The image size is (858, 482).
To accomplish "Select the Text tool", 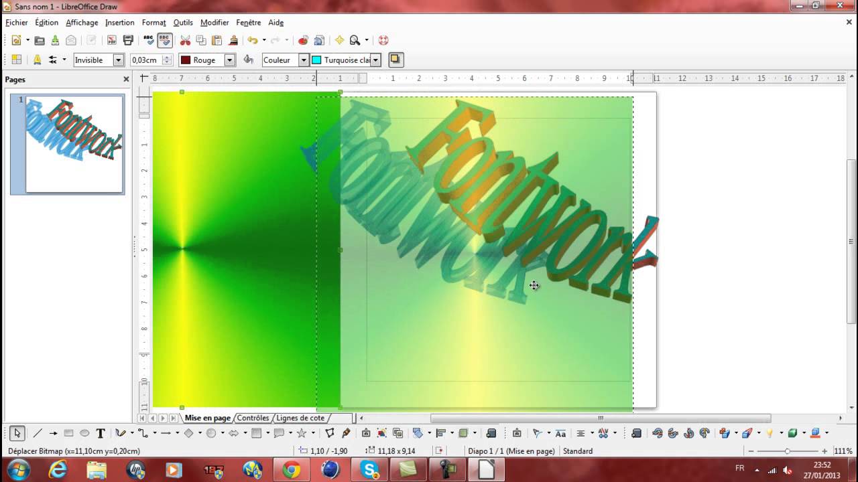I will pos(101,433).
